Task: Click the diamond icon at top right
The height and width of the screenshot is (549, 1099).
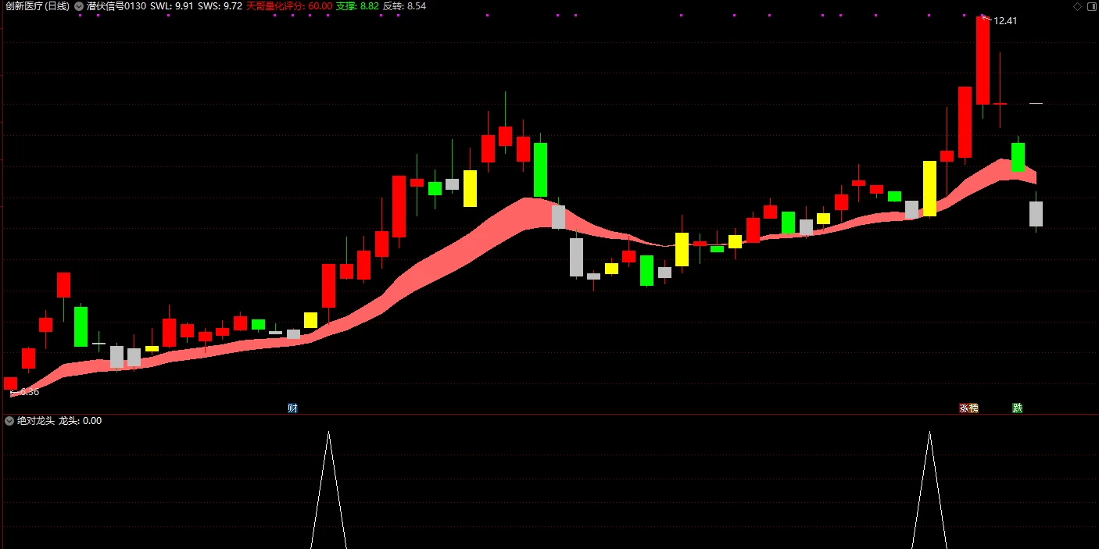Action: pos(1077,6)
